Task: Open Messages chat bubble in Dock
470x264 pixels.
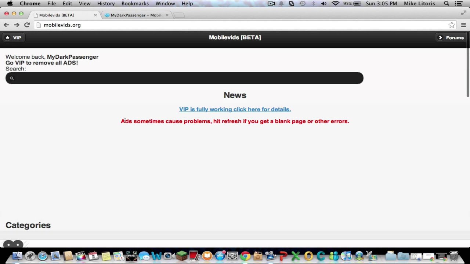Action: click(x=144, y=256)
